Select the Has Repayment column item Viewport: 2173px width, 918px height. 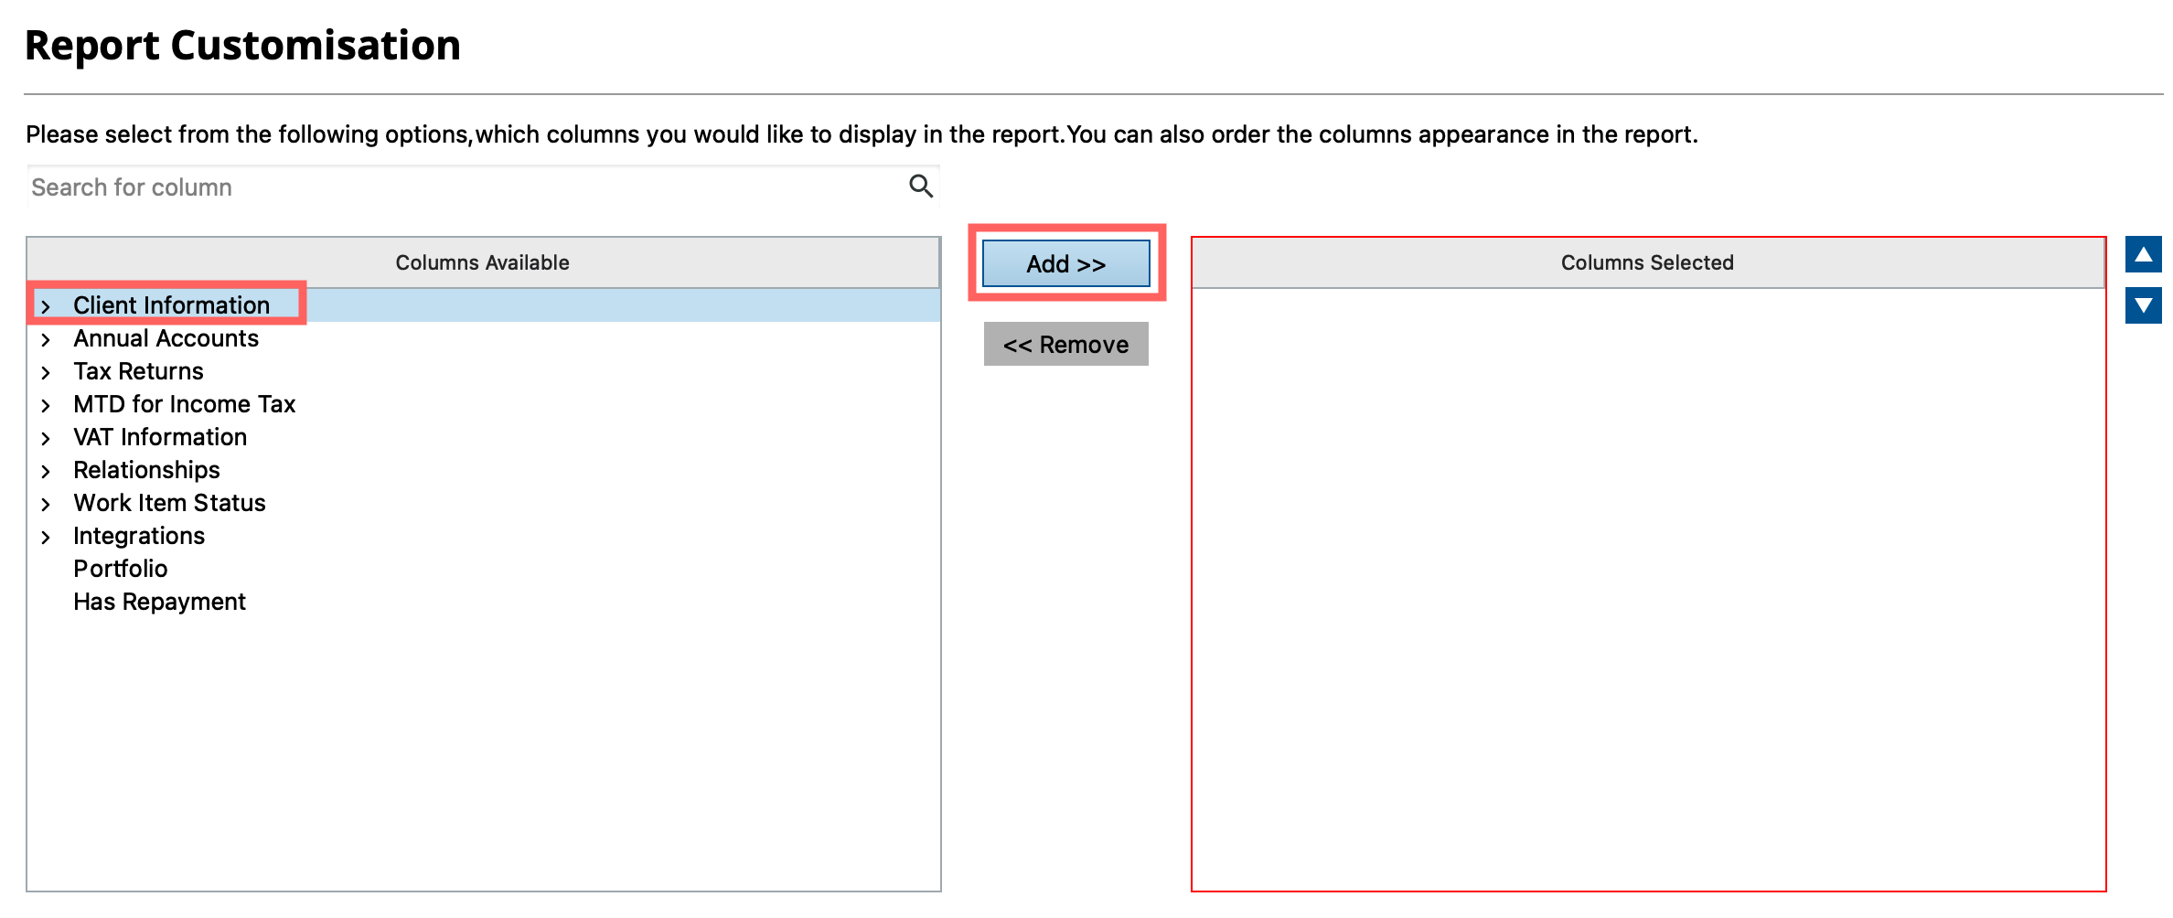click(x=159, y=602)
